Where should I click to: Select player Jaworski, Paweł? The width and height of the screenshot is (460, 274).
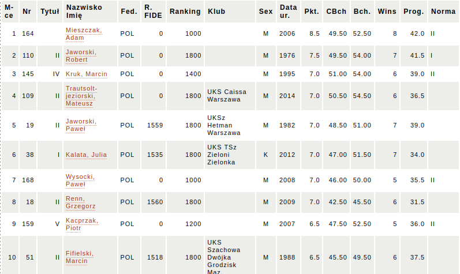81,125
